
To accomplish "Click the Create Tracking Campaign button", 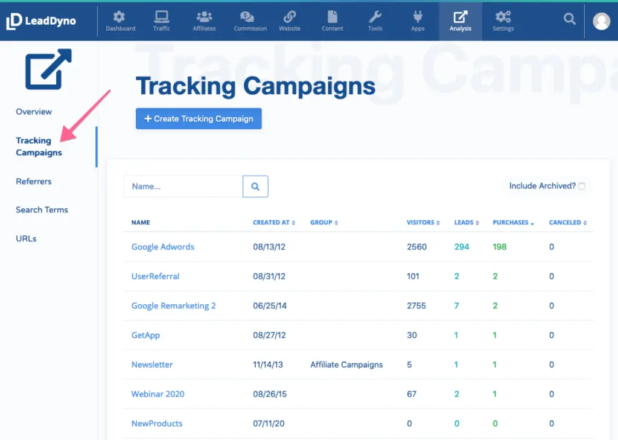I will 199,119.
